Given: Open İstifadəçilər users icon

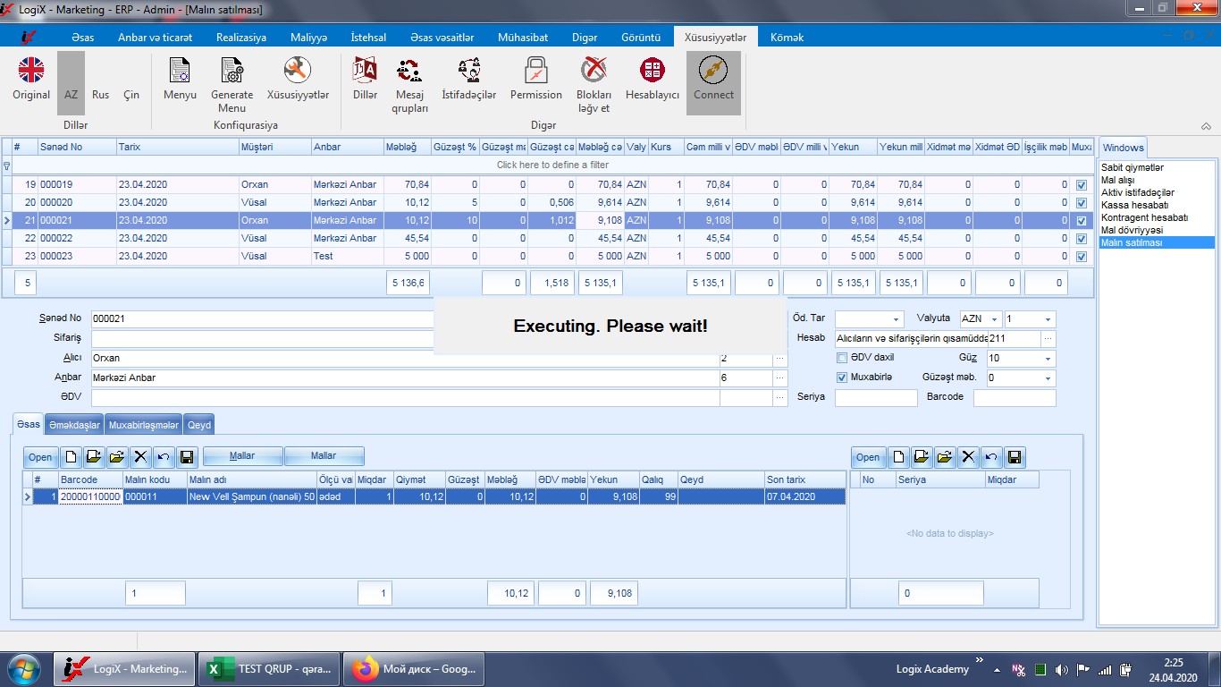Looking at the screenshot, I should [468, 72].
